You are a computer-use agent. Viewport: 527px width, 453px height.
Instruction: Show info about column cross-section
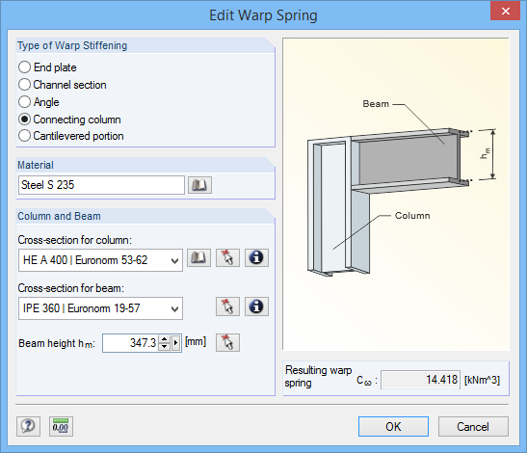[256, 258]
